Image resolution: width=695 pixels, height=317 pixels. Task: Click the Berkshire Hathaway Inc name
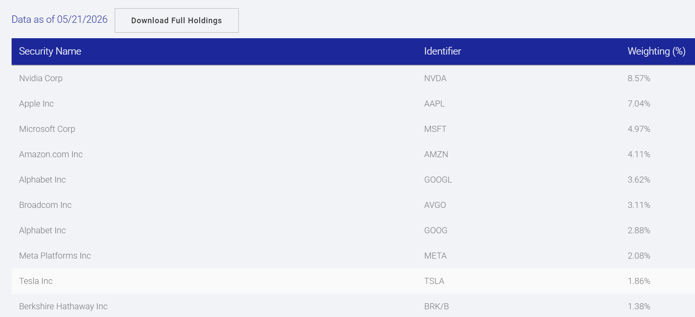tap(63, 306)
